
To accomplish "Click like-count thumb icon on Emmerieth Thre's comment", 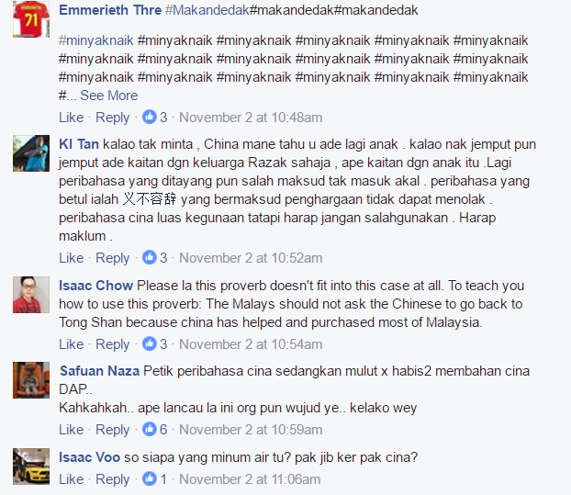I will click(x=150, y=118).
